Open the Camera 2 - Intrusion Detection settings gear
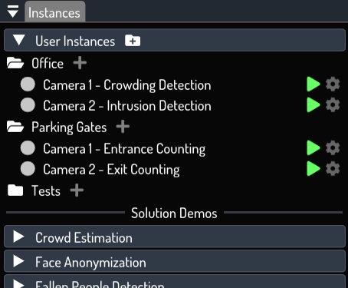348x288 pixels. (333, 104)
